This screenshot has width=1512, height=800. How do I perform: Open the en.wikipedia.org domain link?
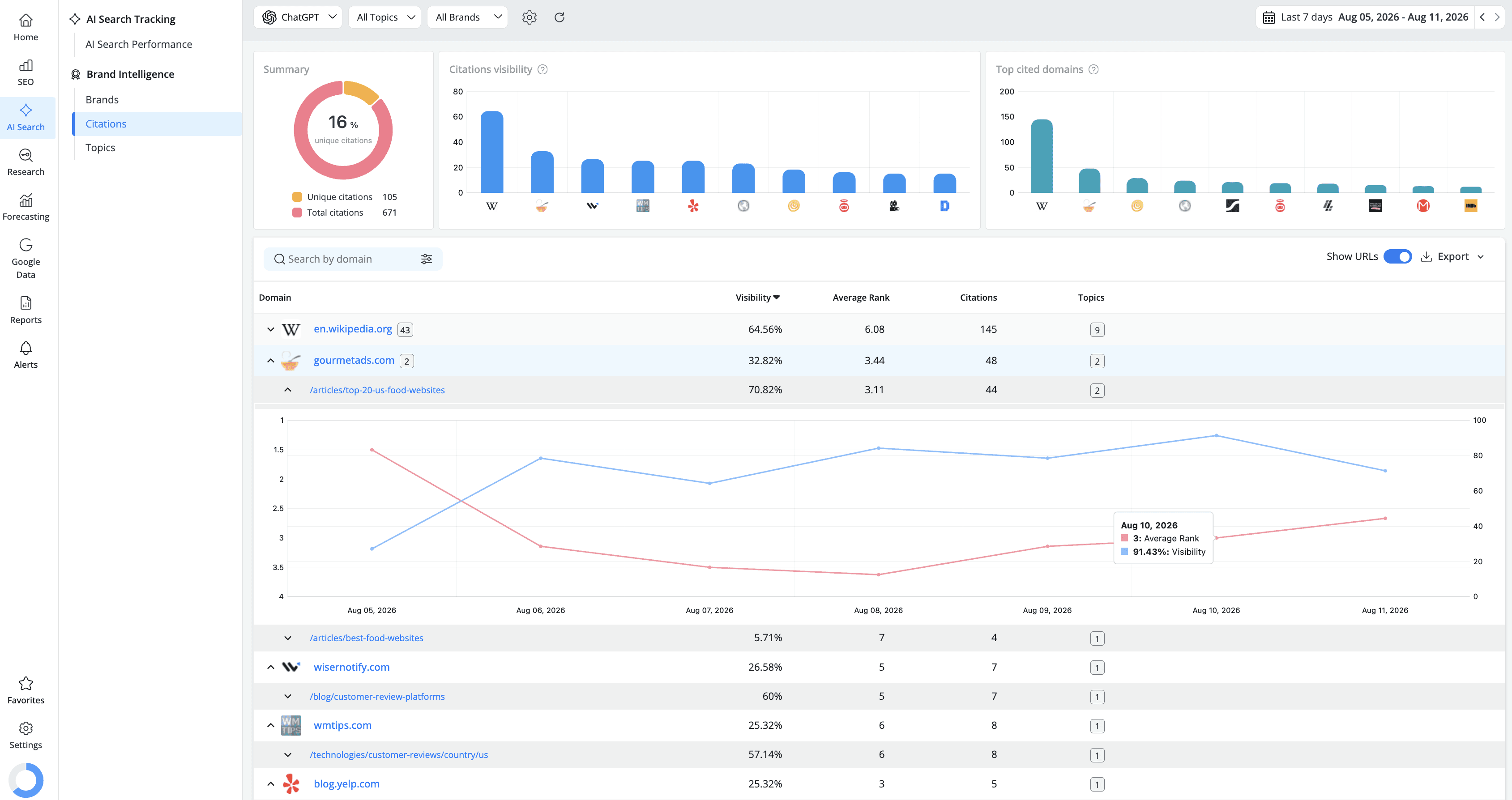point(353,329)
